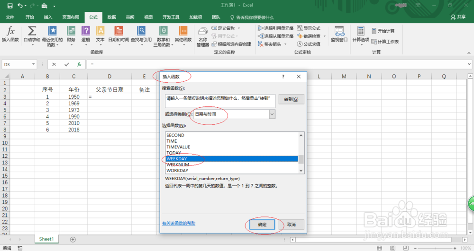Expand the Remove Arrows dropdown arrow
474x251 pixels.
(x=285, y=44)
